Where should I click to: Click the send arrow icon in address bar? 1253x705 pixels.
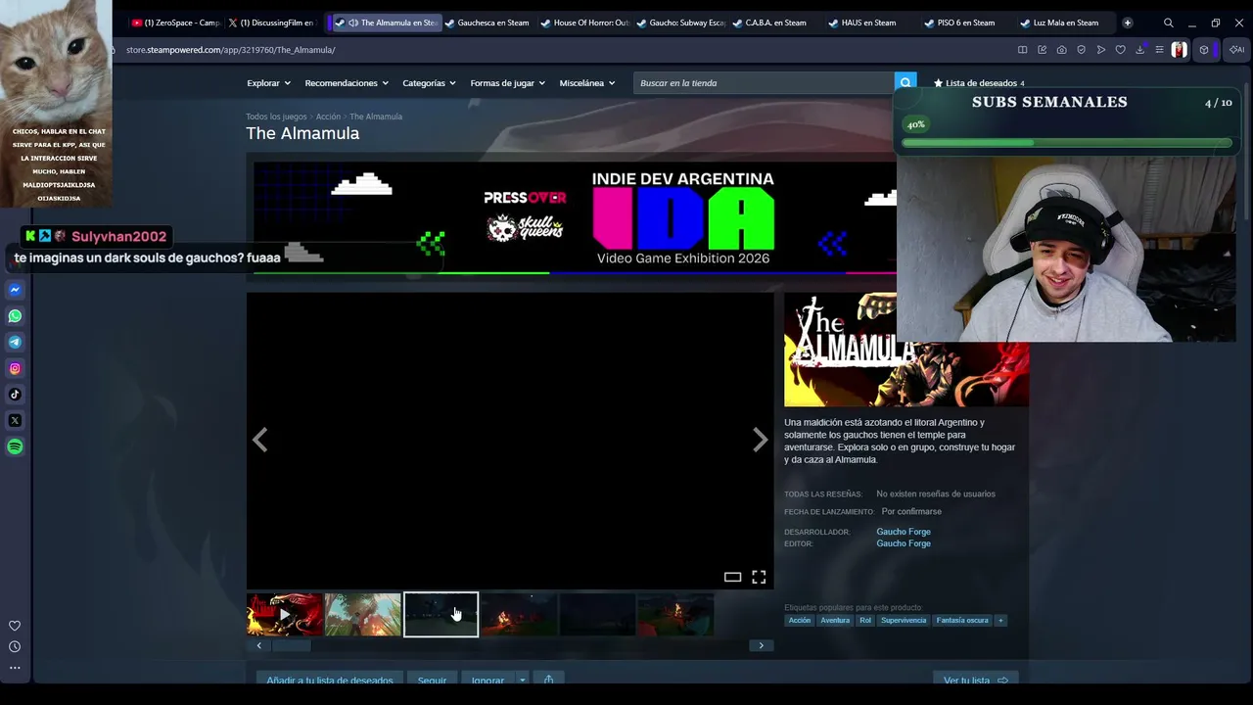tap(1100, 50)
